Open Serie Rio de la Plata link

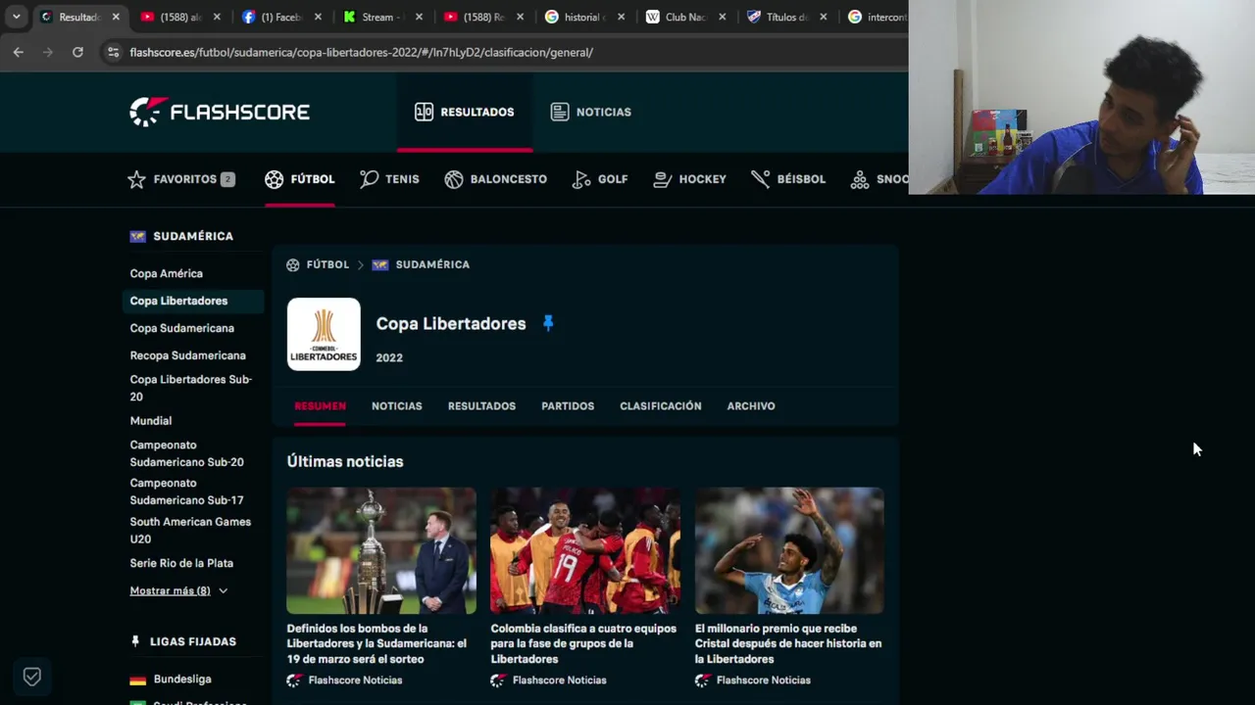click(x=181, y=563)
